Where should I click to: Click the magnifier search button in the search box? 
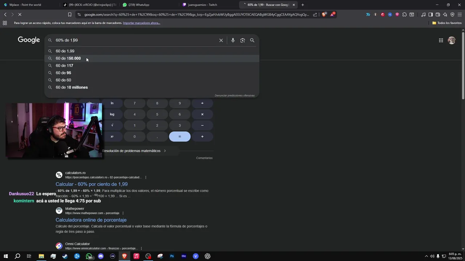(252, 40)
